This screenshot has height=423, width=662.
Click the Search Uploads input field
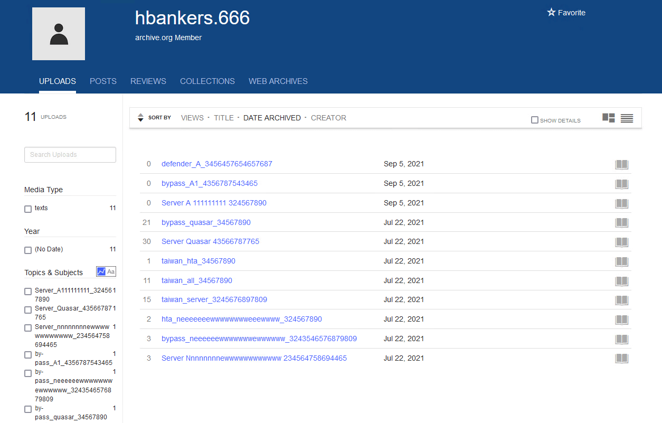pos(70,155)
